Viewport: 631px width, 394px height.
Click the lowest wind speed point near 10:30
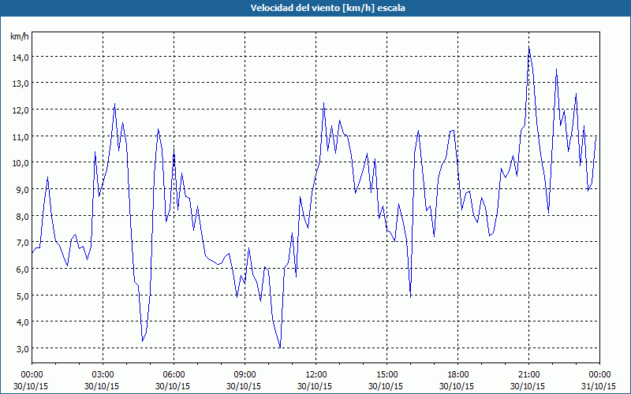pyautogui.click(x=280, y=347)
